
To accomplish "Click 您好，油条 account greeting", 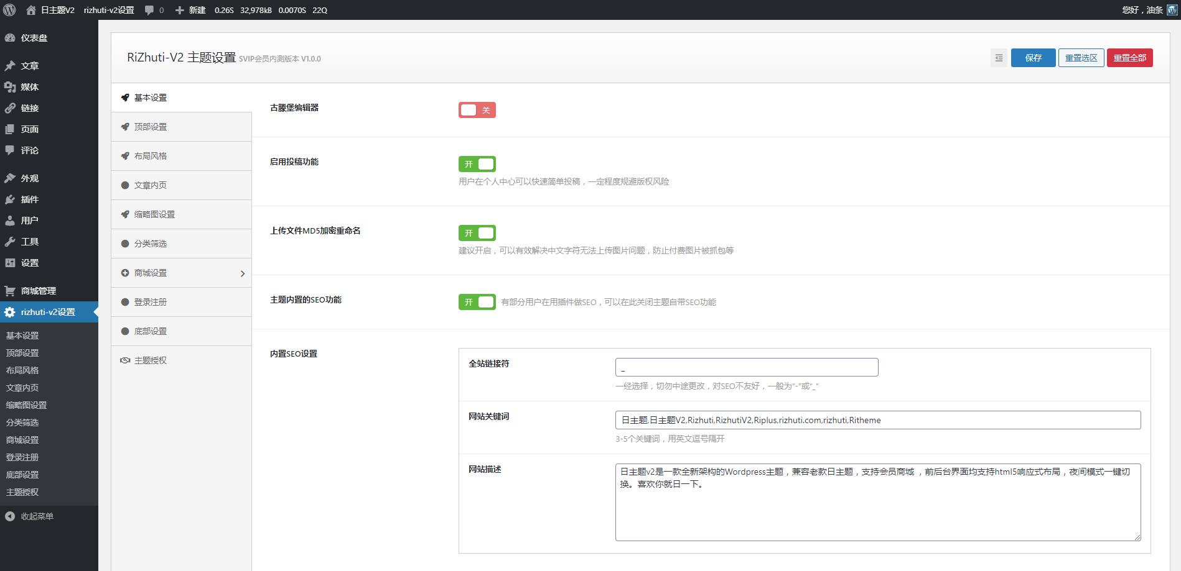I will tap(1142, 10).
